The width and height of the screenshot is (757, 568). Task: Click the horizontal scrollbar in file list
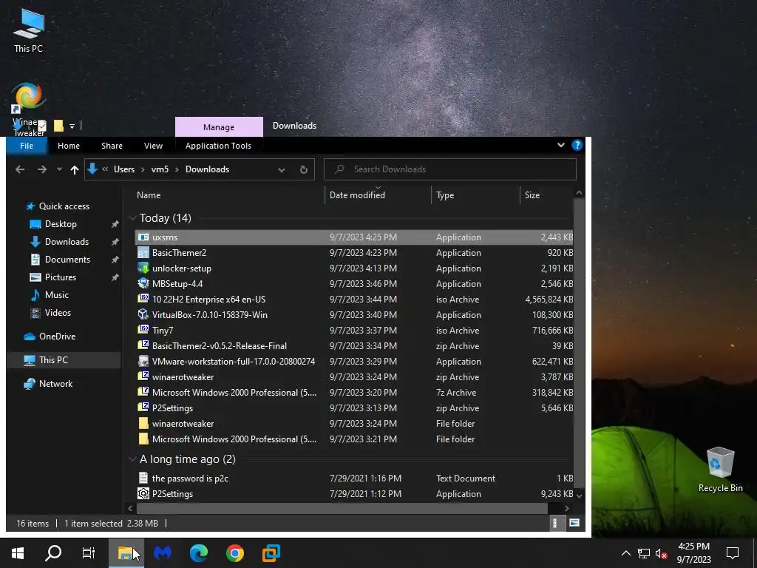click(x=342, y=508)
